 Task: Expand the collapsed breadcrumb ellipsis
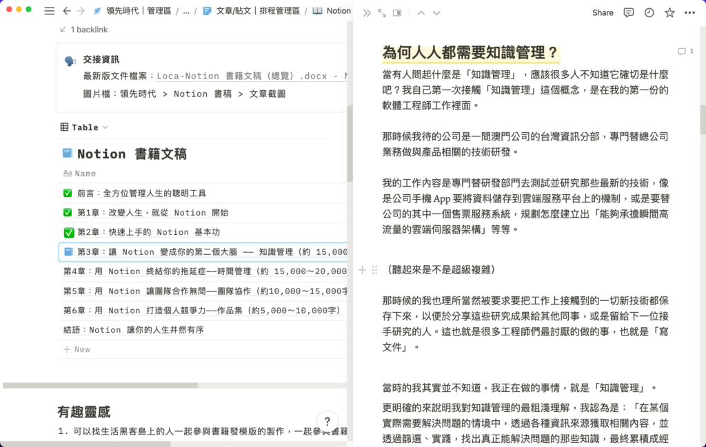click(x=186, y=11)
